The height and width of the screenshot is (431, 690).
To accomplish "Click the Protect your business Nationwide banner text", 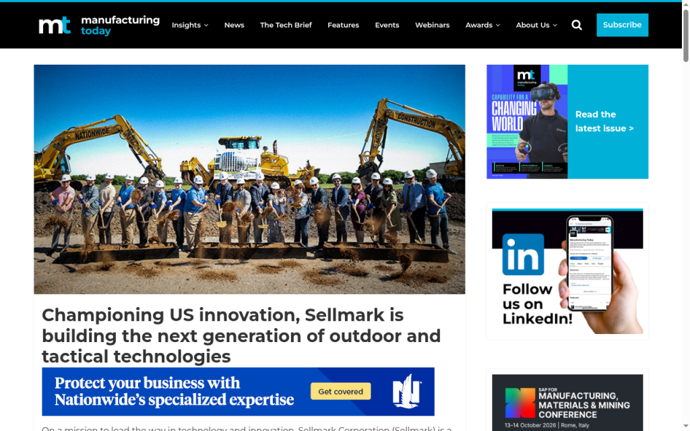I will 174,391.
